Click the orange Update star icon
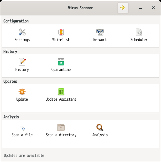Screen dimensions: 161x162 click(22, 92)
